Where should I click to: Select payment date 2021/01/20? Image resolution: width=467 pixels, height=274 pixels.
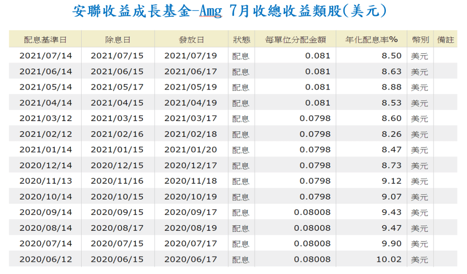point(191,150)
